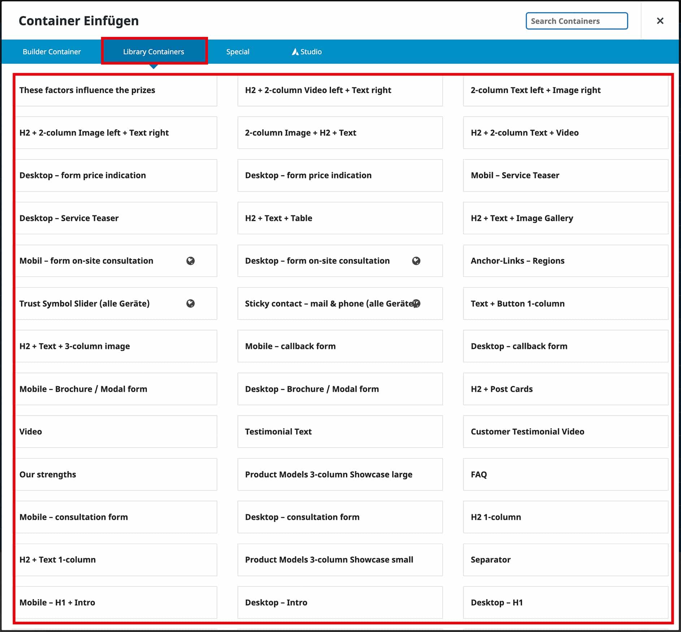Choose 'H2 + Text + Table' container
This screenshot has width=681, height=632.
tap(340, 218)
